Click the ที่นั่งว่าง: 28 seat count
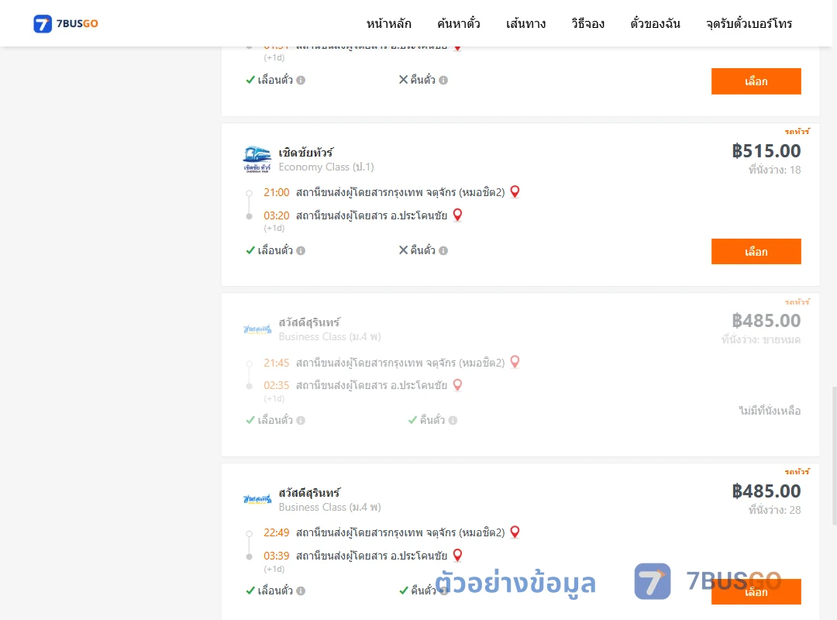Image resolution: width=837 pixels, height=620 pixels. click(x=774, y=510)
